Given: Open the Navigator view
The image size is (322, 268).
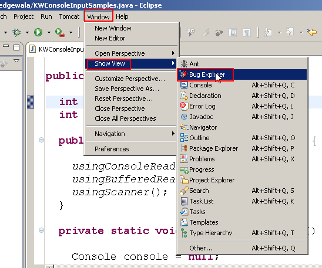Looking at the screenshot, I should (x=243, y=127).
